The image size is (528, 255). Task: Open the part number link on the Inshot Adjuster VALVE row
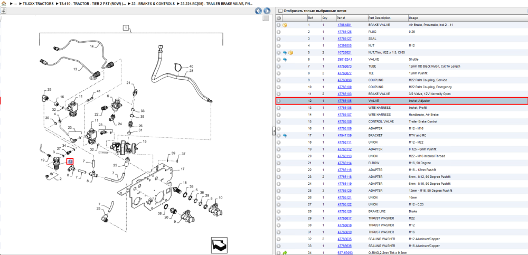coord(344,101)
